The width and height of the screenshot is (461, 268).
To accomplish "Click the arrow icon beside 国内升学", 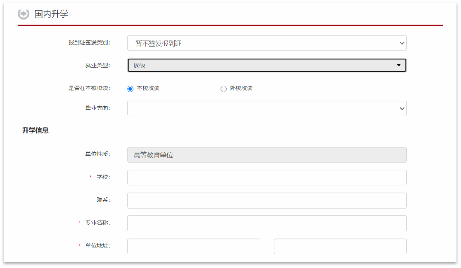I will (23, 14).
